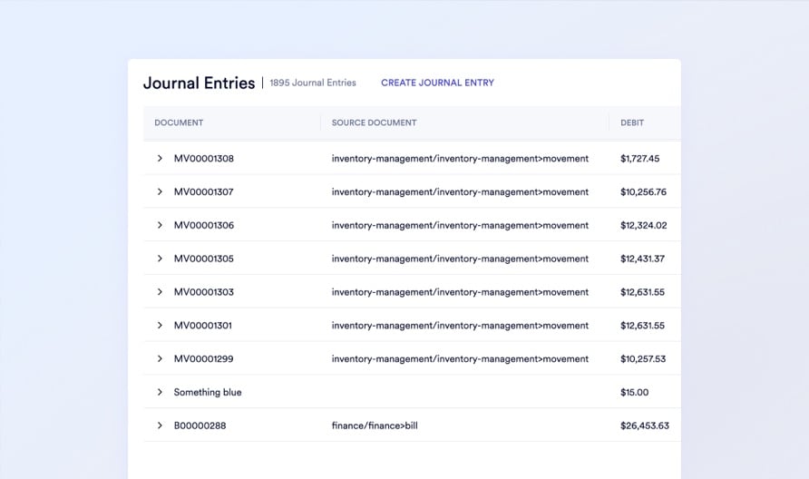Expand the Something blue entry row
Image resolution: width=809 pixels, height=479 pixels.
pyautogui.click(x=160, y=392)
